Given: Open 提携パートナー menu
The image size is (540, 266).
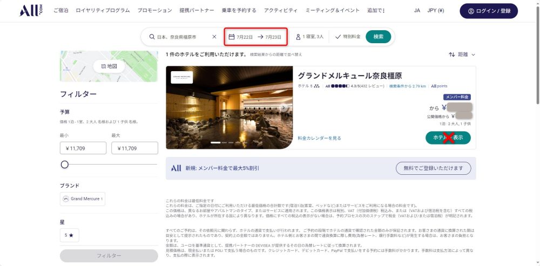Looking at the screenshot, I should [197, 11].
